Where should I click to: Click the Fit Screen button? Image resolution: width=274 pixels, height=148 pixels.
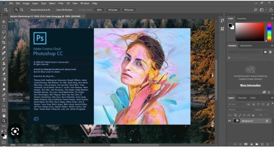click(113, 10)
